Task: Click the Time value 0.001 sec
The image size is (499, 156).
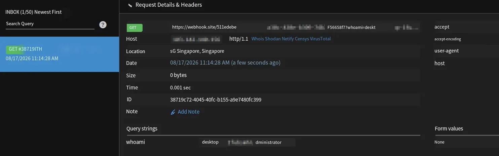Action: click(180, 87)
